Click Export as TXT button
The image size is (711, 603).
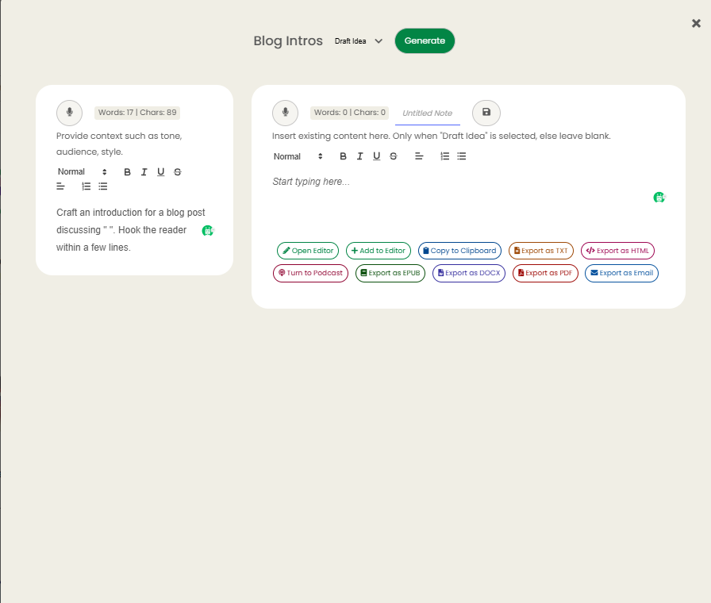tap(541, 251)
